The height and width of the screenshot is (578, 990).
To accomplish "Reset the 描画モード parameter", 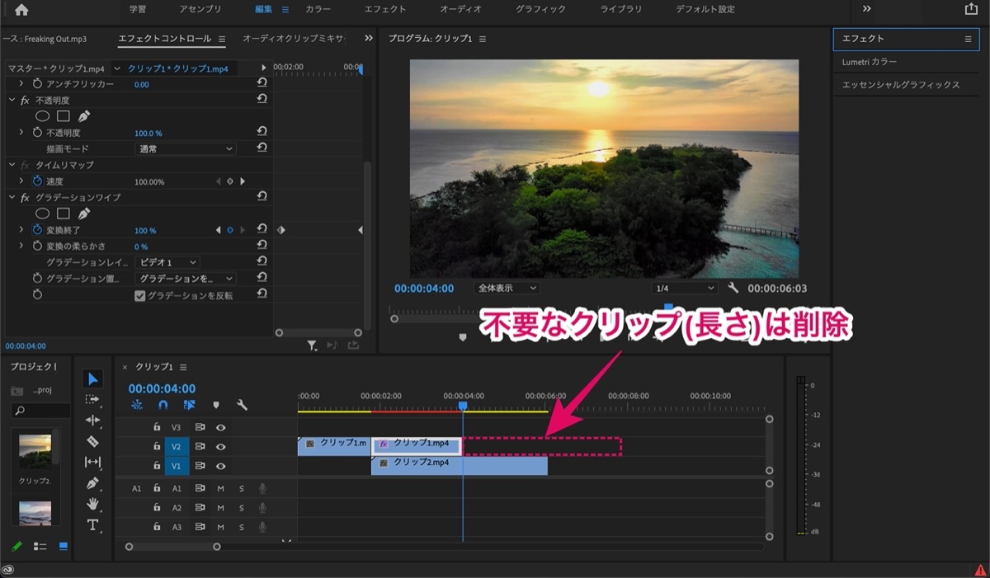I will [262, 148].
